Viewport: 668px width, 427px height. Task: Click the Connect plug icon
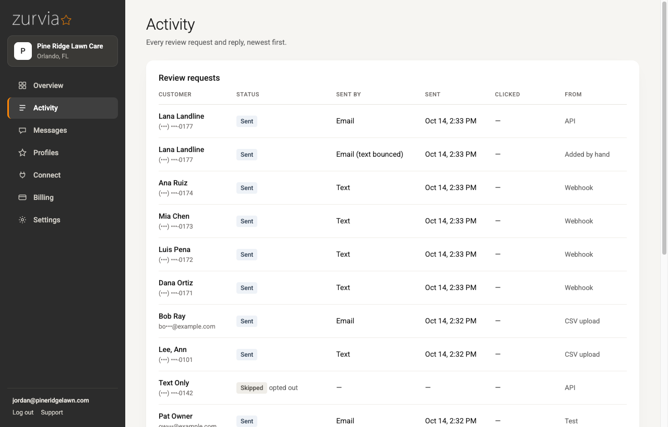point(22,175)
